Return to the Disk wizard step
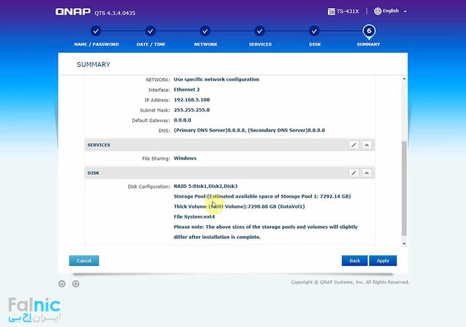Image resolution: width=466 pixels, height=327 pixels. [314, 31]
